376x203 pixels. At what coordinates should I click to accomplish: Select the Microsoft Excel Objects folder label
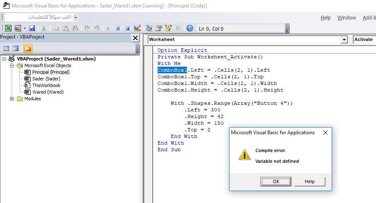(48, 65)
